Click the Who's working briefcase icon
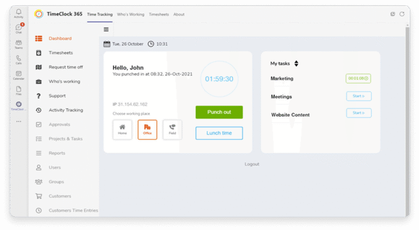Screen dimensions: 419x230 (x=39, y=82)
